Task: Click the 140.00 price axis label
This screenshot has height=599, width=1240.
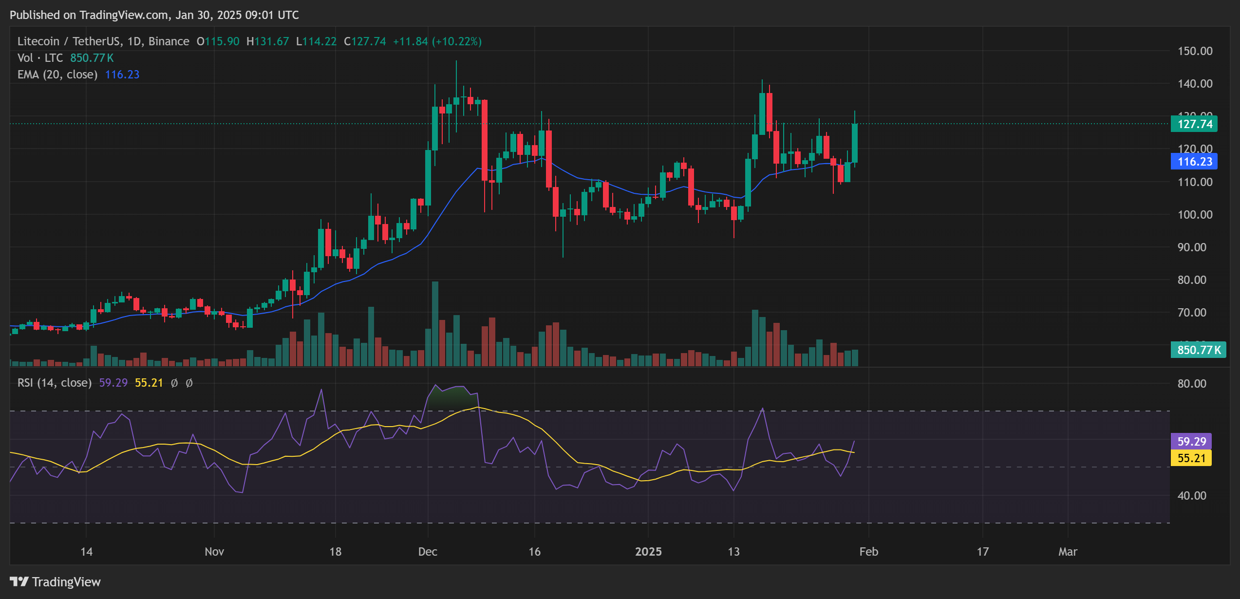Action: (x=1195, y=84)
